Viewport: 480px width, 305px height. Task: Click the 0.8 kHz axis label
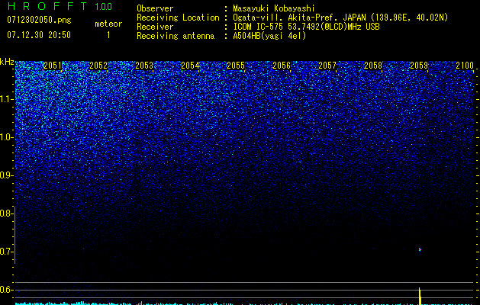click(6, 213)
